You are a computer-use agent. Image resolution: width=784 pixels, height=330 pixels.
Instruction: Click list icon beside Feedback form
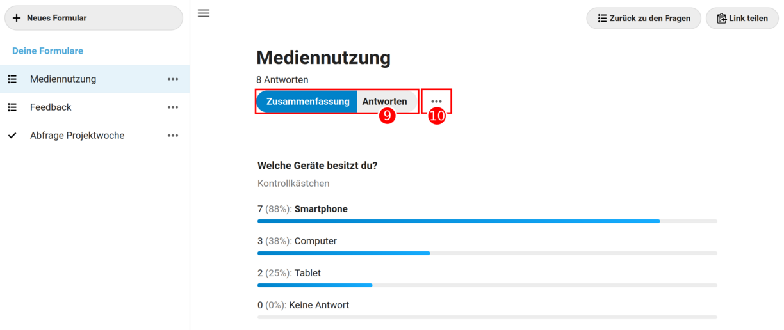[12, 107]
